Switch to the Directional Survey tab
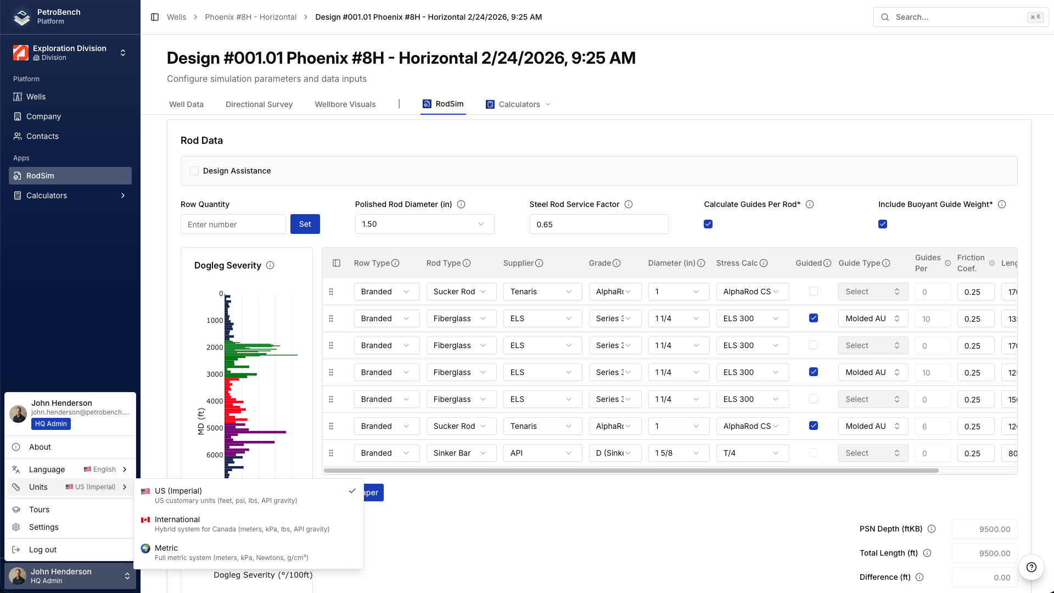The width and height of the screenshot is (1054, 593). coord(259,104)
